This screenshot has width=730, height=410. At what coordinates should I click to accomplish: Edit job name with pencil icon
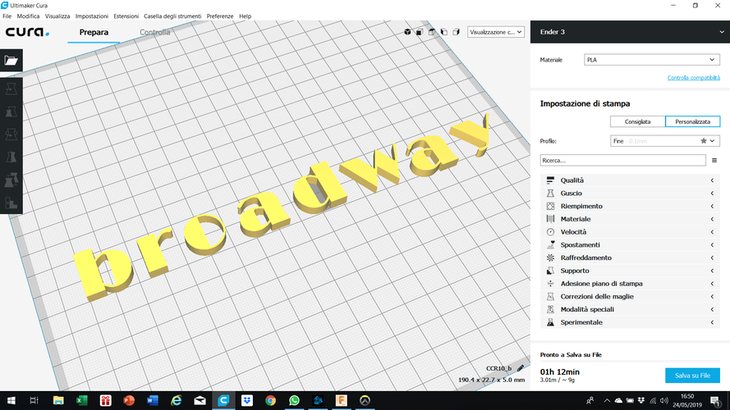tap(521, 368)
